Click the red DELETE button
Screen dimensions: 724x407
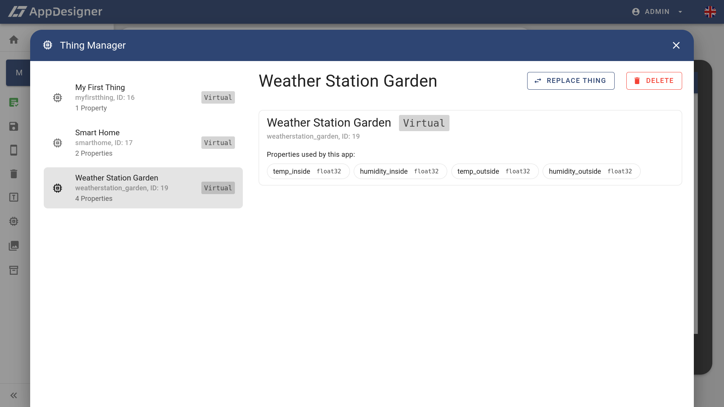point(654,81)
